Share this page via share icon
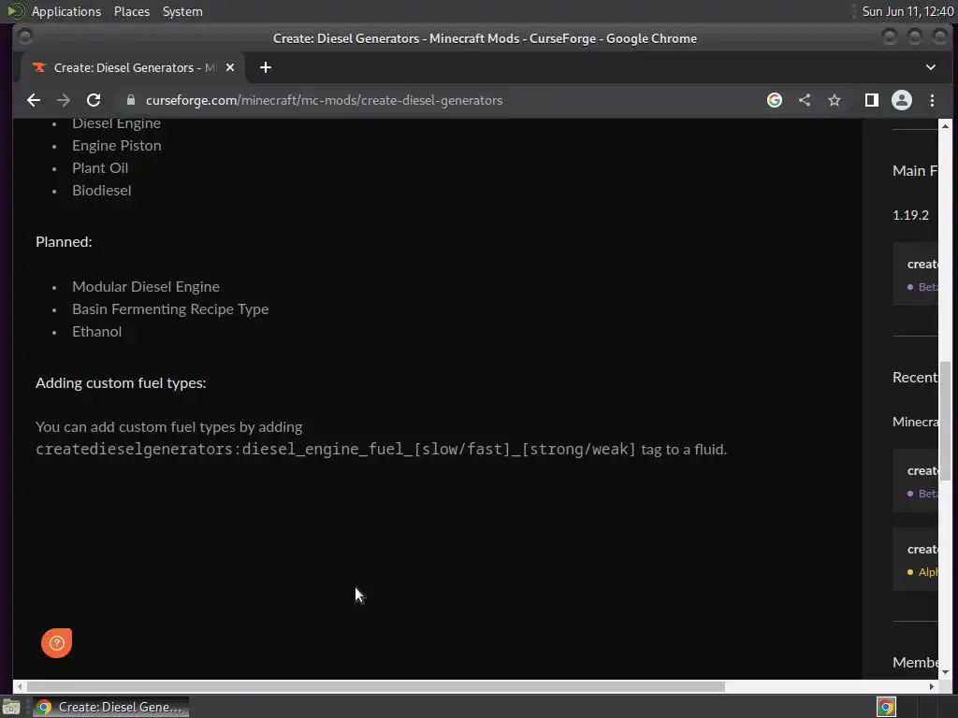This screenshot has width=958, height=718. coord(805,100)
